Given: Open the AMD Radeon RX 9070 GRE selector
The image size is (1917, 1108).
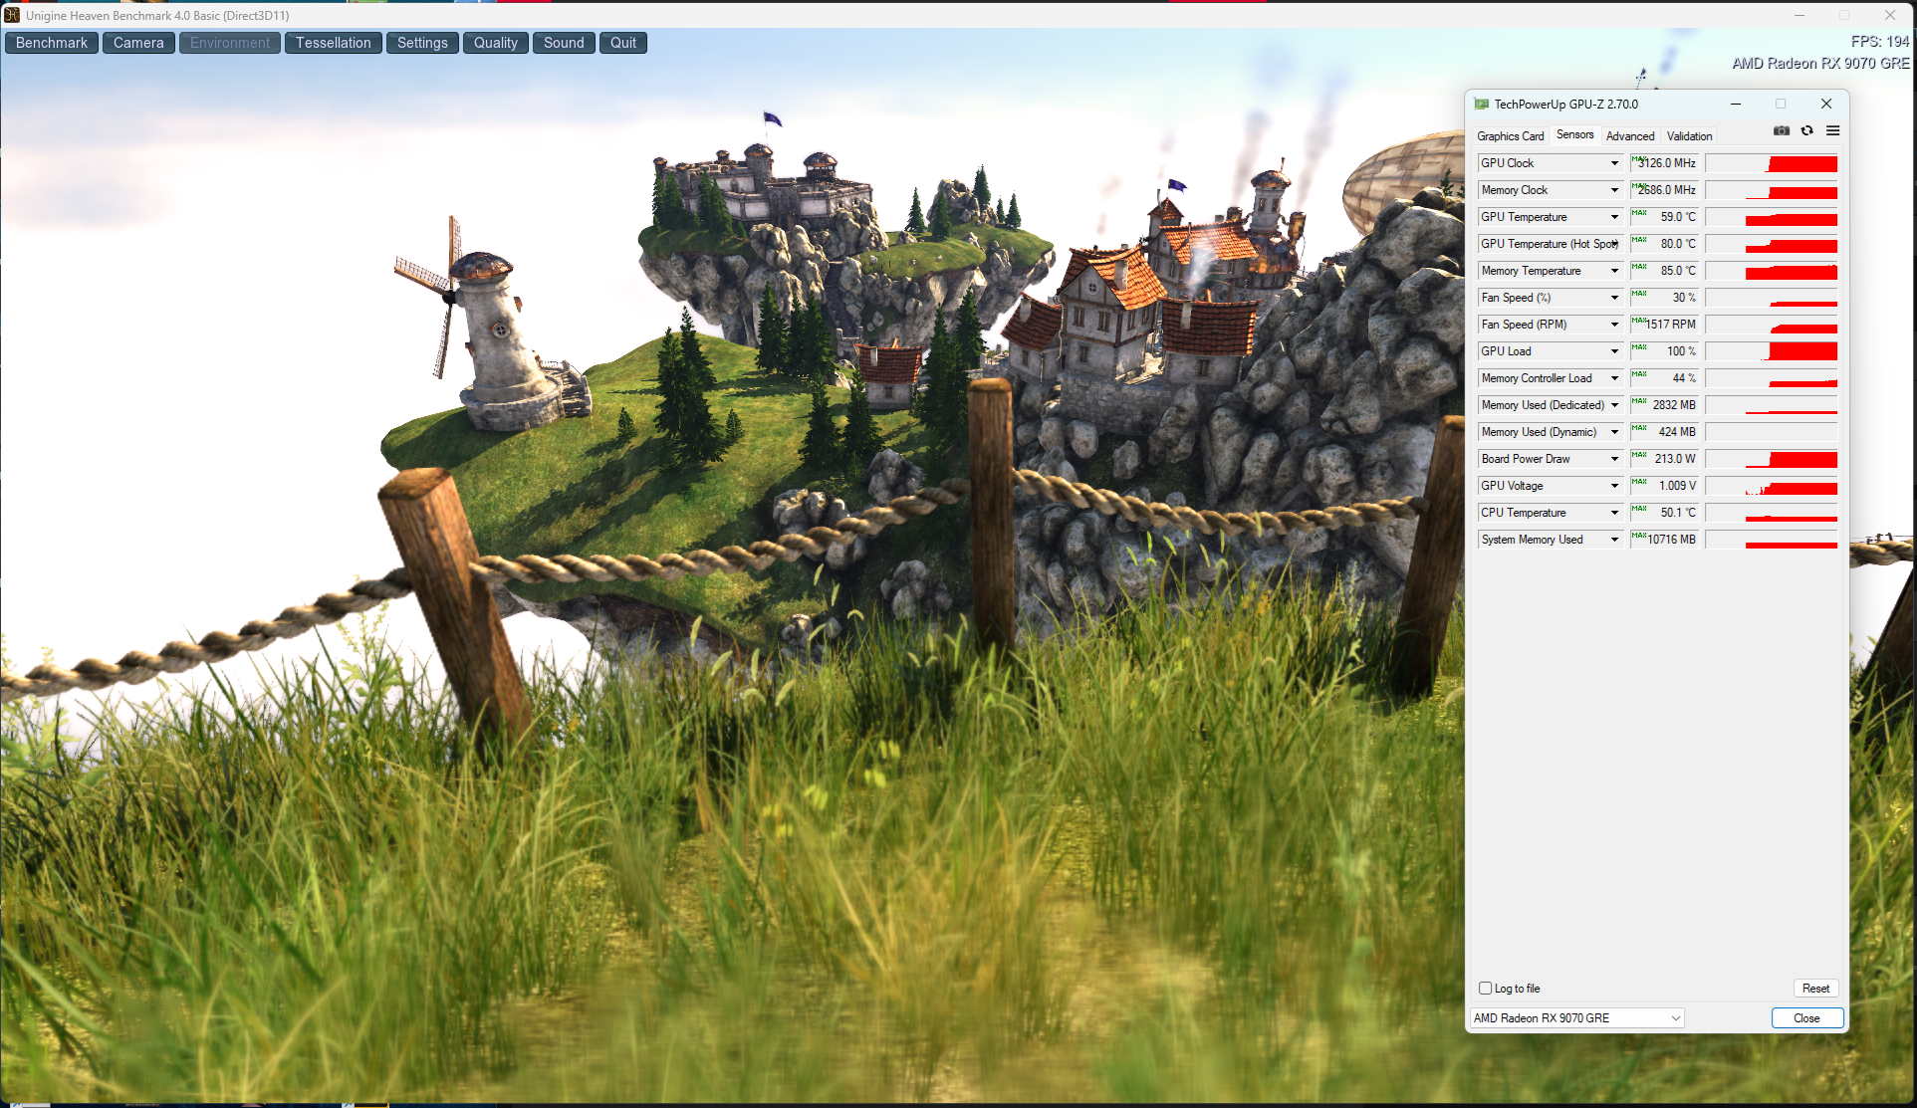Looking at the screenshot, I should tap(1576, 1018).
